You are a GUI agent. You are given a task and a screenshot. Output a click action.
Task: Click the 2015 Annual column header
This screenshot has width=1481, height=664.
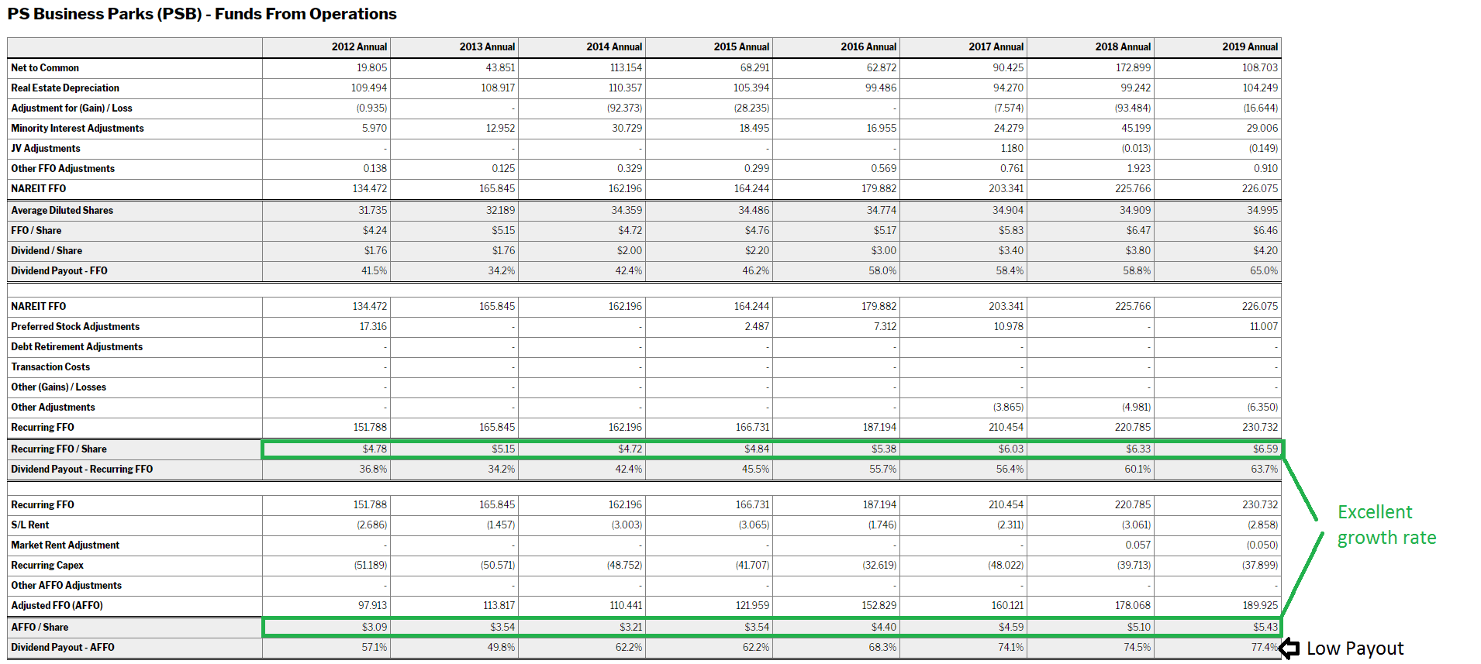pos(741,47)
